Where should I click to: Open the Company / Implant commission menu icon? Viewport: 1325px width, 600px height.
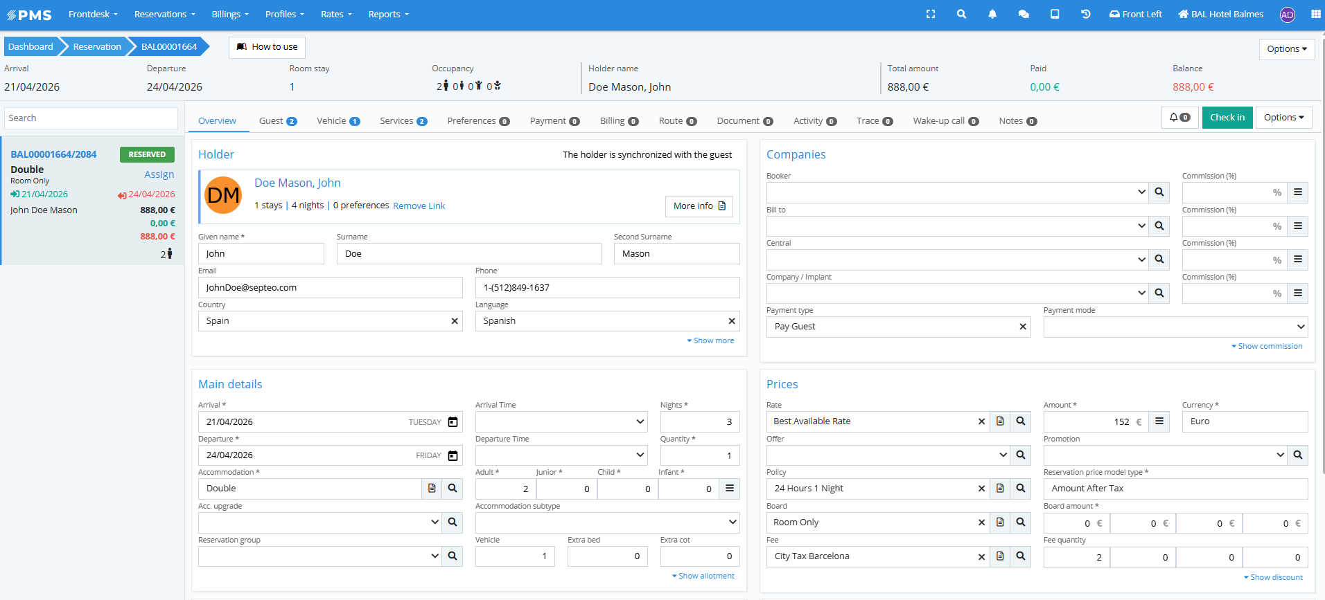click(x=1298, y=293)
